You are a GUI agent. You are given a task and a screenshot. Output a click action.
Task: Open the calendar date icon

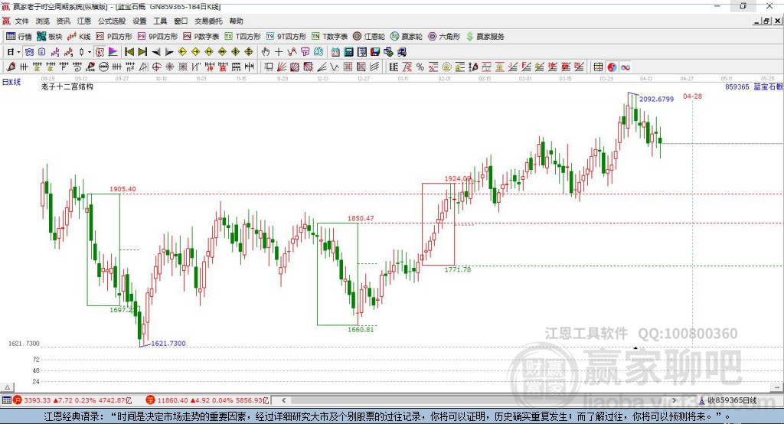point(335,52)
